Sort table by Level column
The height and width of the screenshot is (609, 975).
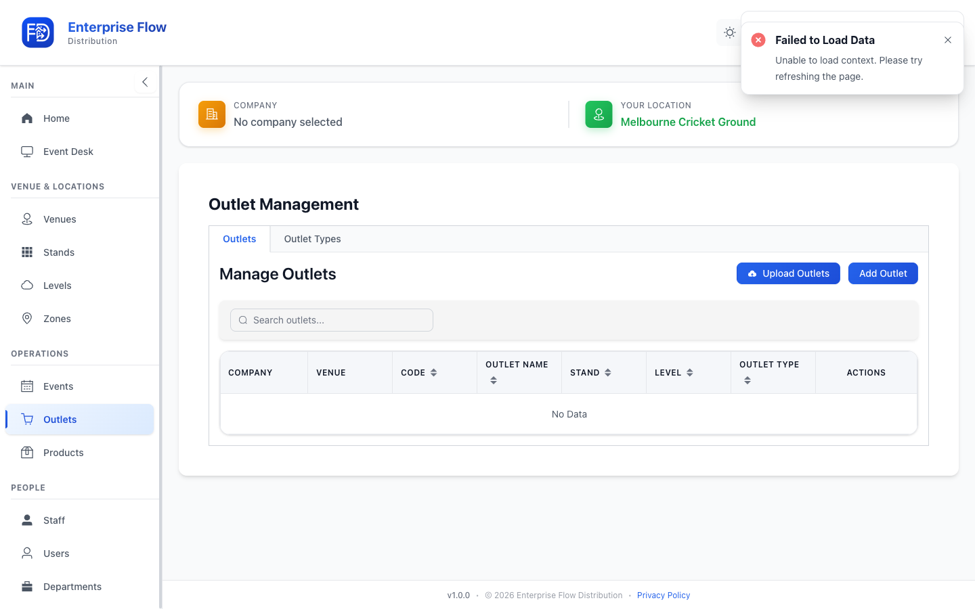click(690, 373)
